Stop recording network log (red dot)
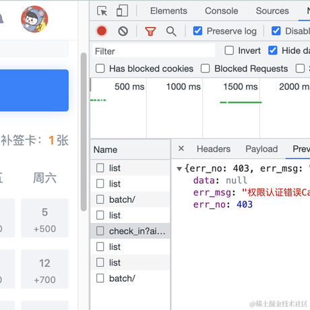 click(x=102, y=31)
